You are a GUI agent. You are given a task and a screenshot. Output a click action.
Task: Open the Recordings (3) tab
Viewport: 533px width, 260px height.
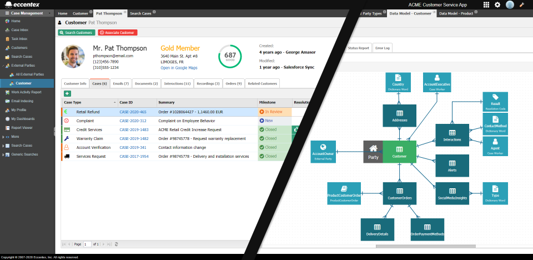pyautogui.click(x=208, y=83)
